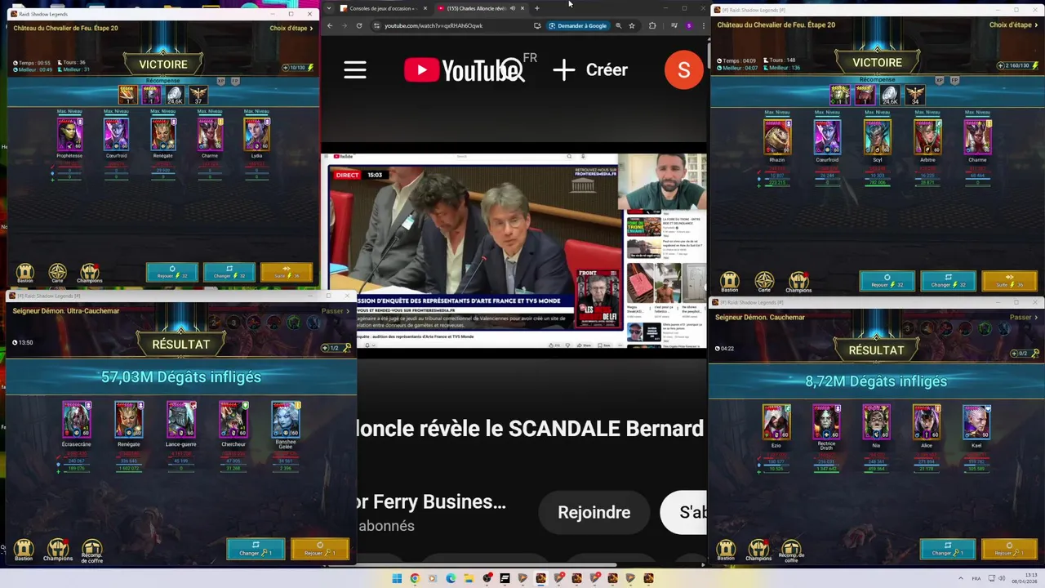
Task: Open File Explorer from the taskbar
Action: click(469, 578)
